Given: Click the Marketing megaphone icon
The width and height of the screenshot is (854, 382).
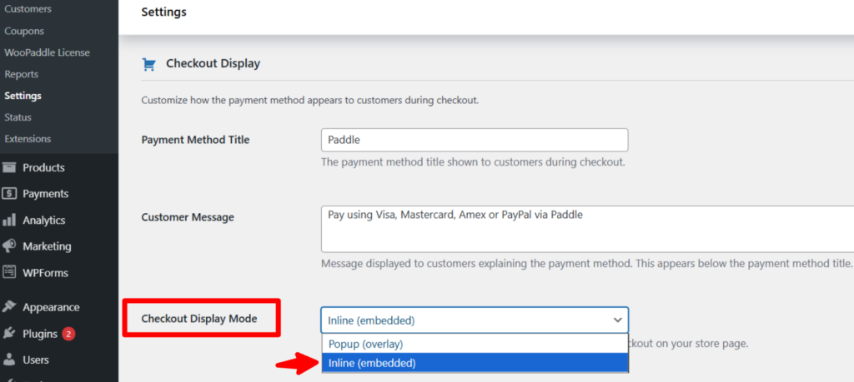Looking at the screenshot, I should [8, 246].
